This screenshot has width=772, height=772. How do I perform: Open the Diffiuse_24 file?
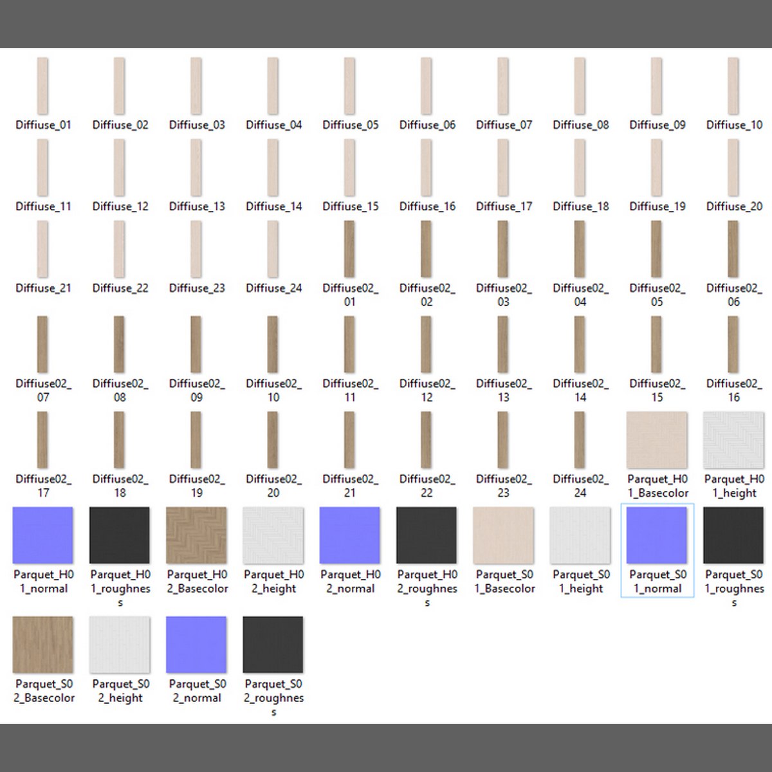tap(273, 250)
